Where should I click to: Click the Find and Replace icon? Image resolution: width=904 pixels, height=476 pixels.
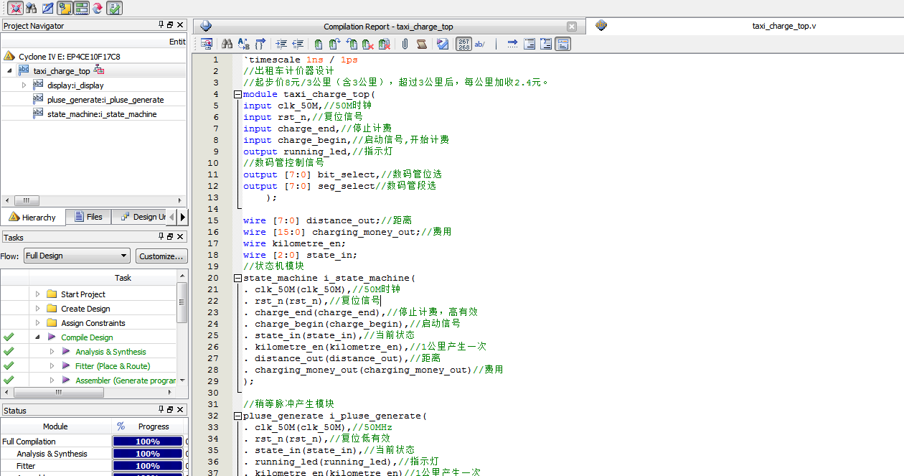[x=244, y=44]
